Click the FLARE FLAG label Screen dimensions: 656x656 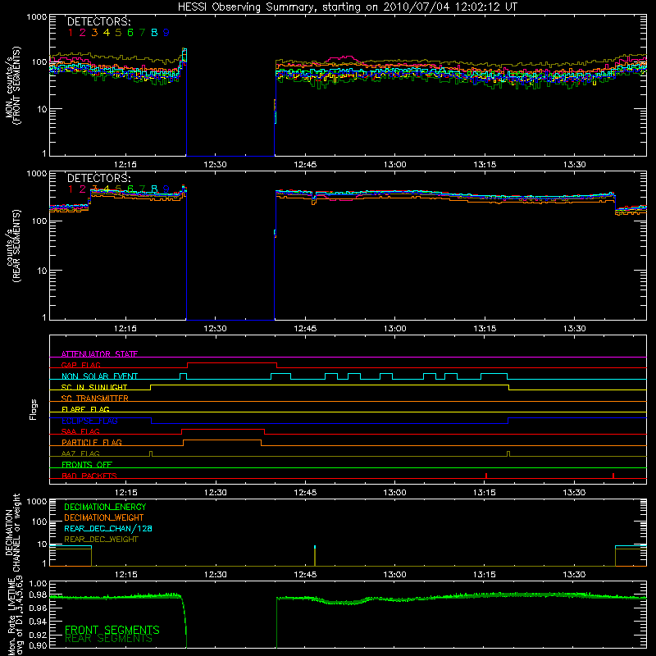pyautogui.click(x=85, y=409)
